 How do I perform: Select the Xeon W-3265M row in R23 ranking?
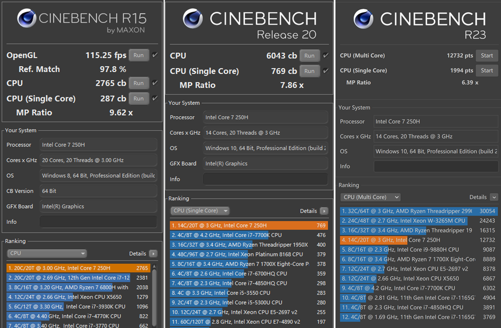(x=419, y=221)
